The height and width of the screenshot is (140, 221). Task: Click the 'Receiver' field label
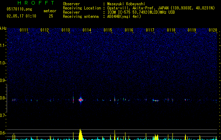click(71, 12)
